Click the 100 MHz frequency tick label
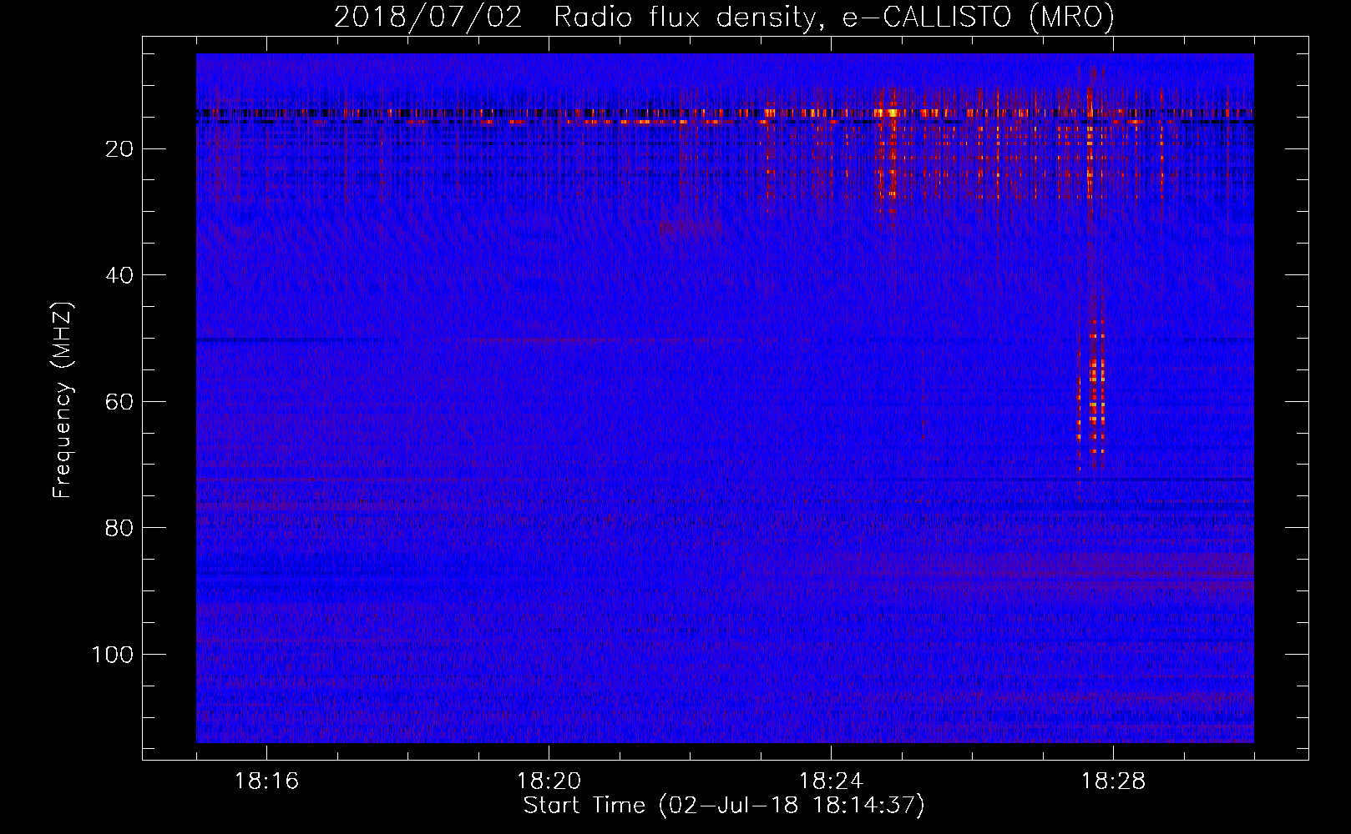 tap(113, 655)
